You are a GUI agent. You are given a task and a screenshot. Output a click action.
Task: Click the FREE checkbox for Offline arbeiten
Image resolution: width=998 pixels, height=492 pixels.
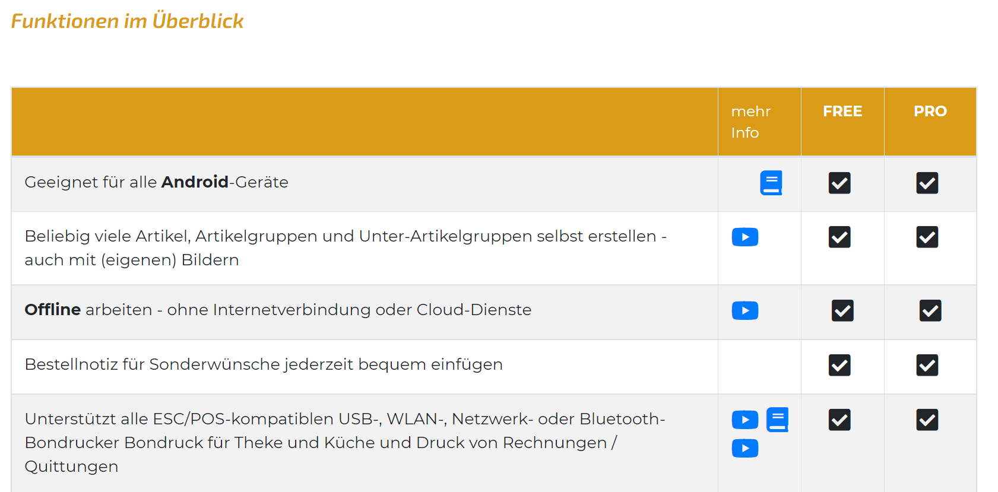(x=842, y=310)
